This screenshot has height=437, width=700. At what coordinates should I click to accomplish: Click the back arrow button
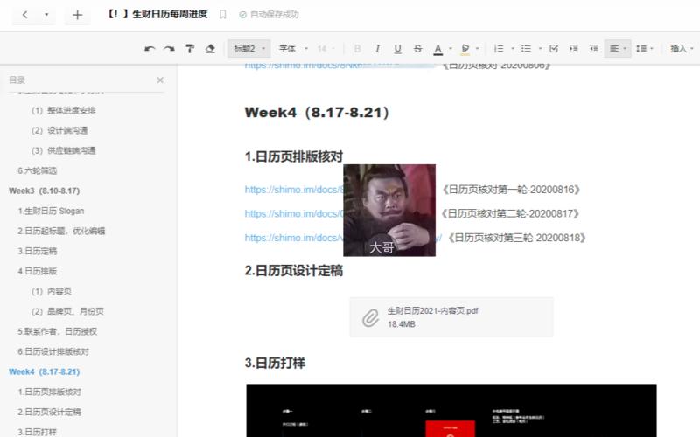click(x=25, y=15)
